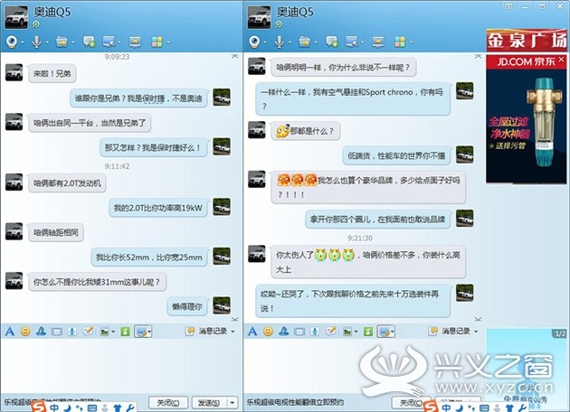Open handwriting input tool in left window
The width and height of the screenshot is (570, 412).
[x=89, y=331]
